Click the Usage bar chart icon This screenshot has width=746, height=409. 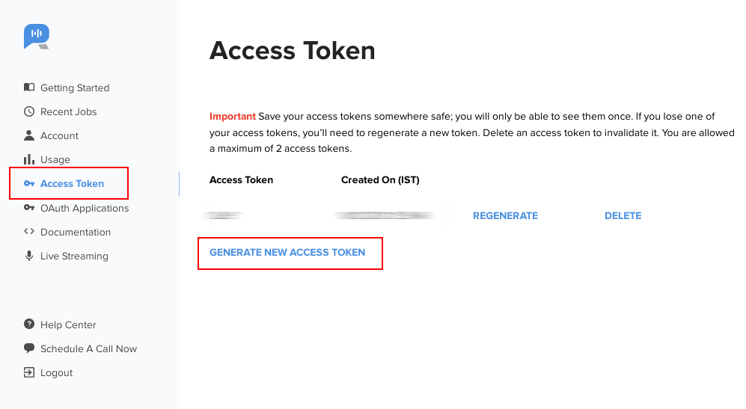[x=29, y=159]
